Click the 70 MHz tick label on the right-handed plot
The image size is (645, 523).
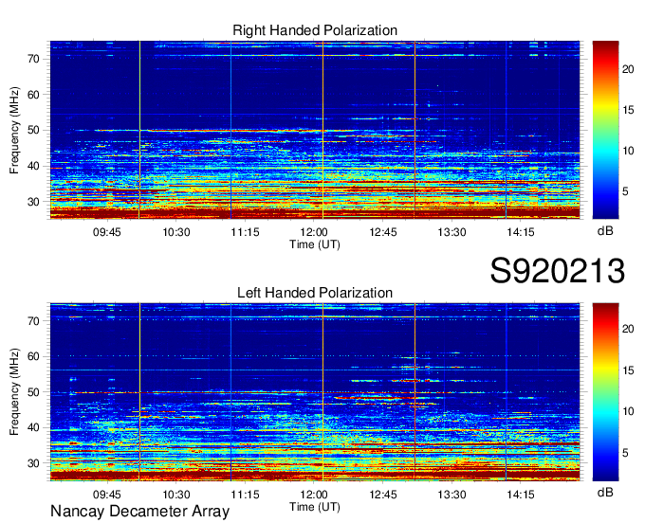tap(34, 59)
